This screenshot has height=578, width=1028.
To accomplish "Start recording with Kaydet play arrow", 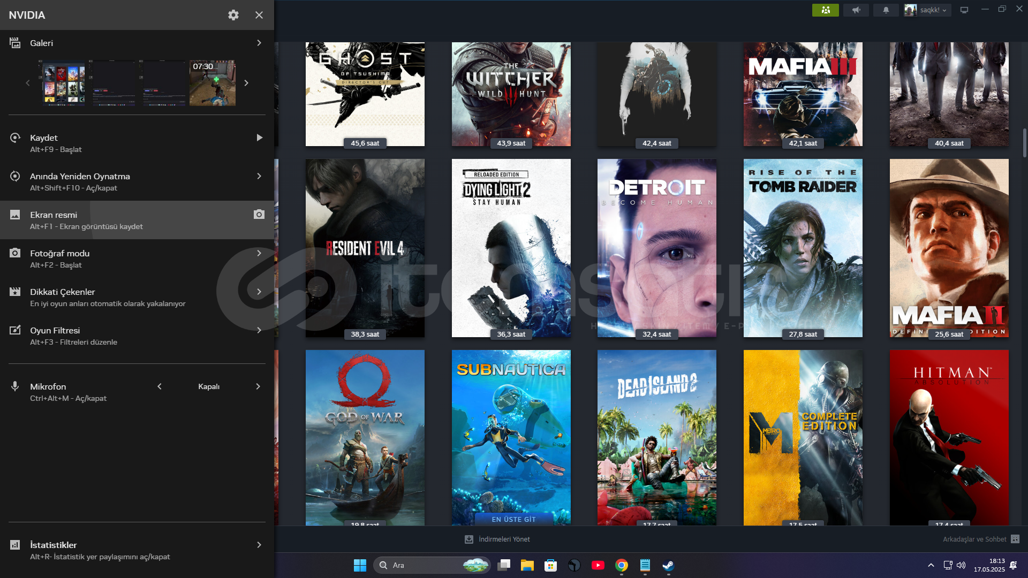I will pos(260,138).
